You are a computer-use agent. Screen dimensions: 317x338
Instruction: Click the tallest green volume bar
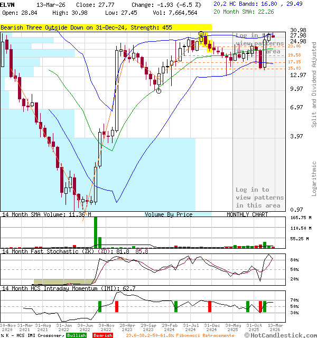click(x=96, y=232)
